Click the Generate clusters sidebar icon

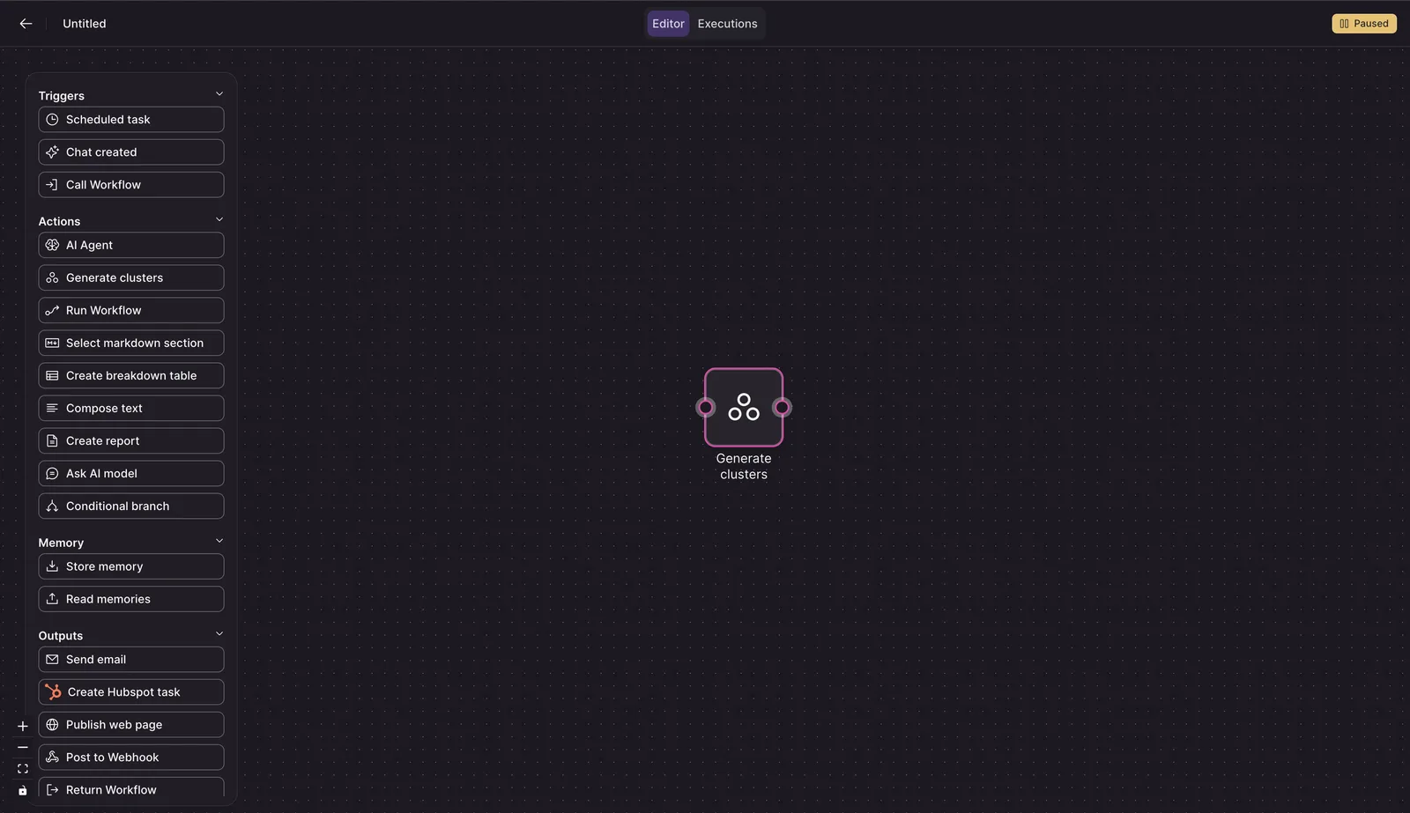pos(52,277)
